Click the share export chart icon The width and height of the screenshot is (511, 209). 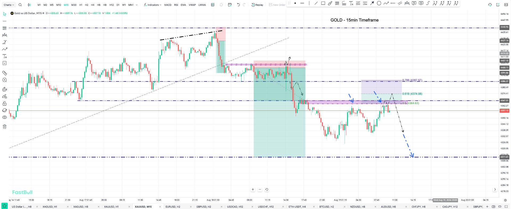tap(498, 5)
